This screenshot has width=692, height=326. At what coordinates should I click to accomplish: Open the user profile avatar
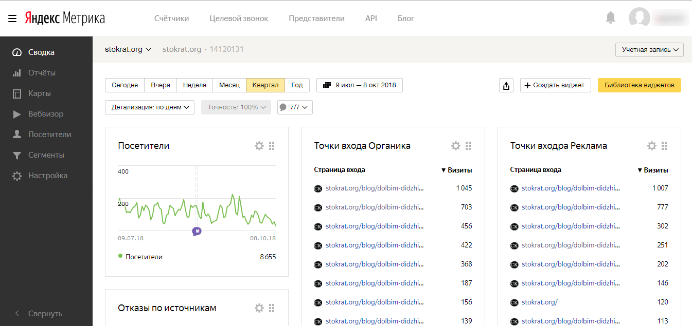pos(639,18)
